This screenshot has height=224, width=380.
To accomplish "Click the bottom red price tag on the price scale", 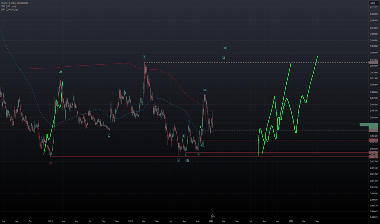I will click(373, 157).
